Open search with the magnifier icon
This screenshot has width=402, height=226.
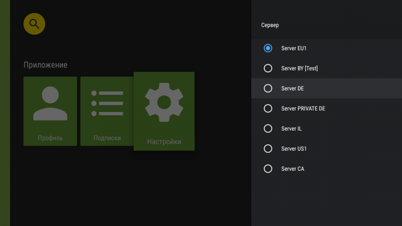pos(34,24)
